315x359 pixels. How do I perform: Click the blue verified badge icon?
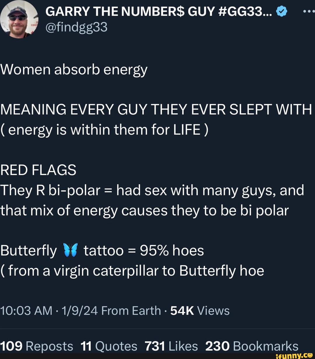point(281,11)
